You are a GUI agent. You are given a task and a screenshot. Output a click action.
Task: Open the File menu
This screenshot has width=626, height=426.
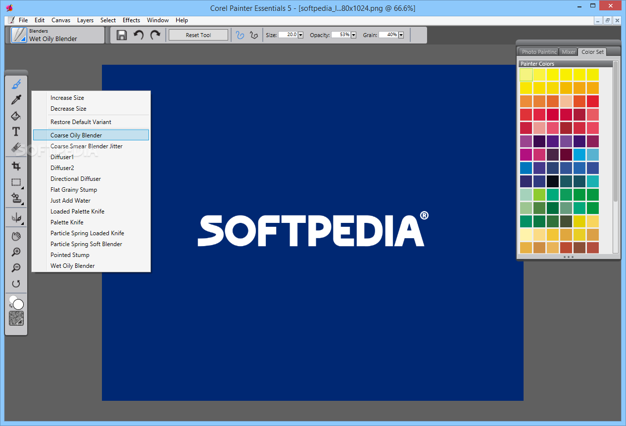click(23, 20)
